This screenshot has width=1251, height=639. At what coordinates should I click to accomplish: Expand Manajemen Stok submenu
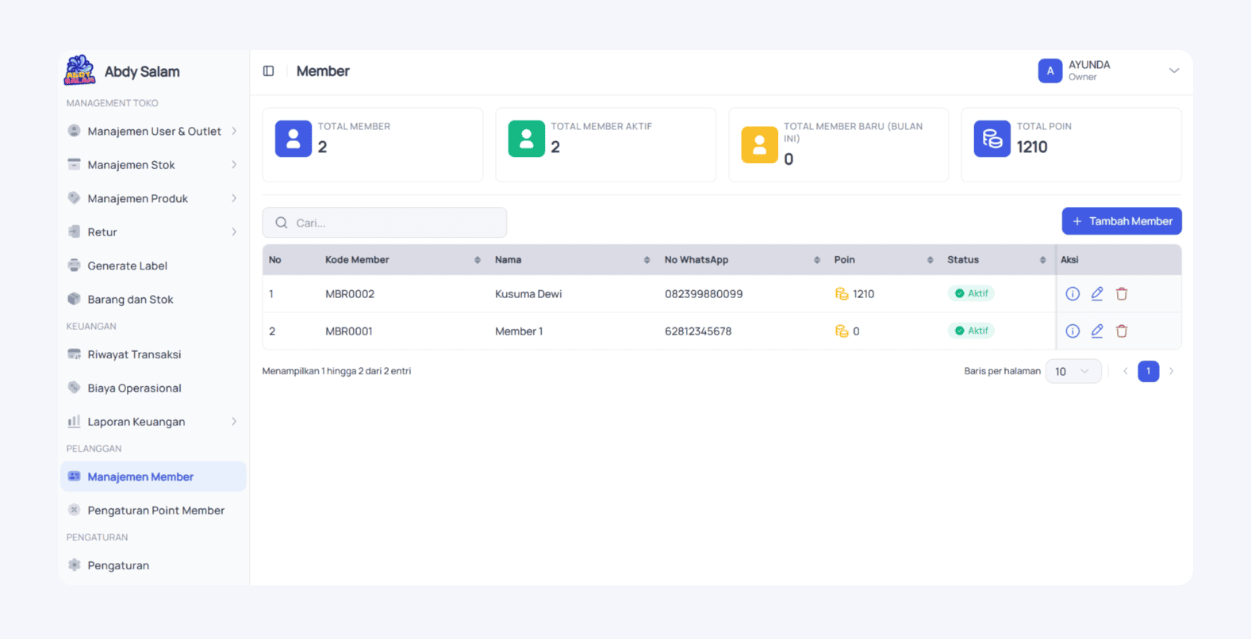pos(234,165)
